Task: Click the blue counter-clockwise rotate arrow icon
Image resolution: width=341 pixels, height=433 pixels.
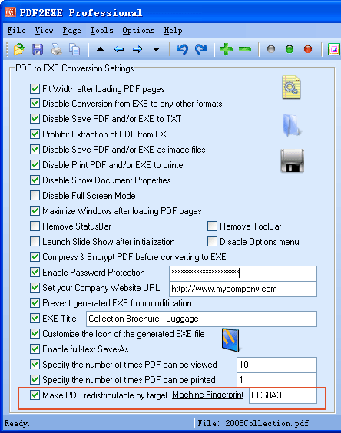Action: (182, 49)
